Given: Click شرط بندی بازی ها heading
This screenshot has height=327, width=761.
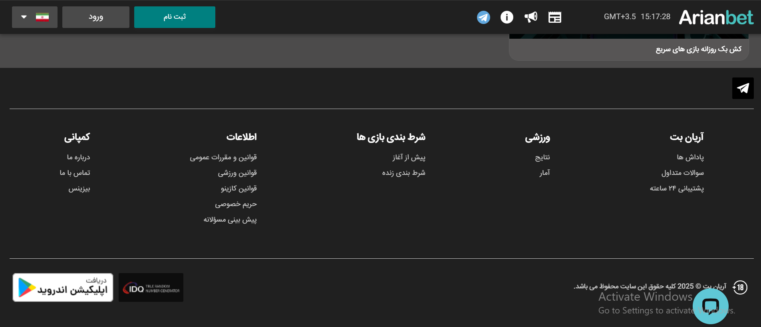Looking at the screenshot, I should coord(391,137).
